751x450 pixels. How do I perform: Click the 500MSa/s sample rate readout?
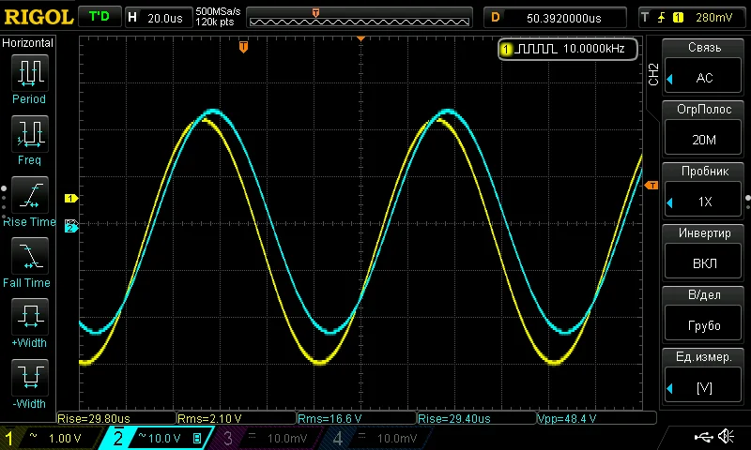(218, 11)
